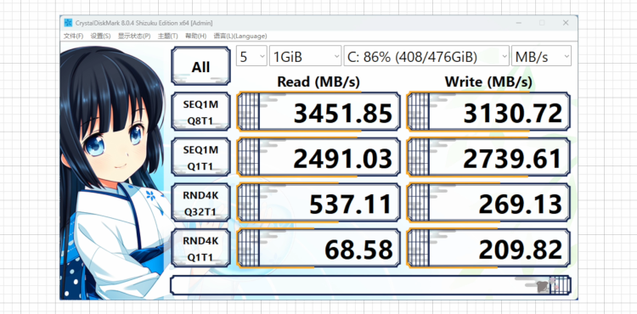Click the empty comment field at bottom
Image resolution: width=637 pixels, height=314 pixels.
click(x=370, y=285)
